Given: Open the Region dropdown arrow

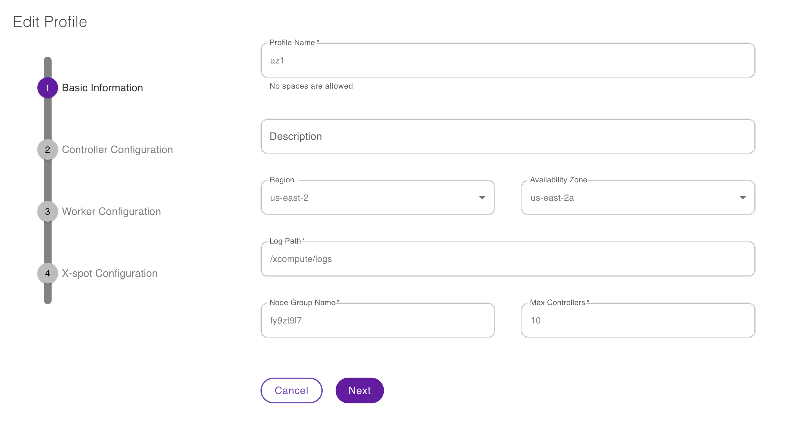Looking at the screenshot, I should [x=482, y=198].
